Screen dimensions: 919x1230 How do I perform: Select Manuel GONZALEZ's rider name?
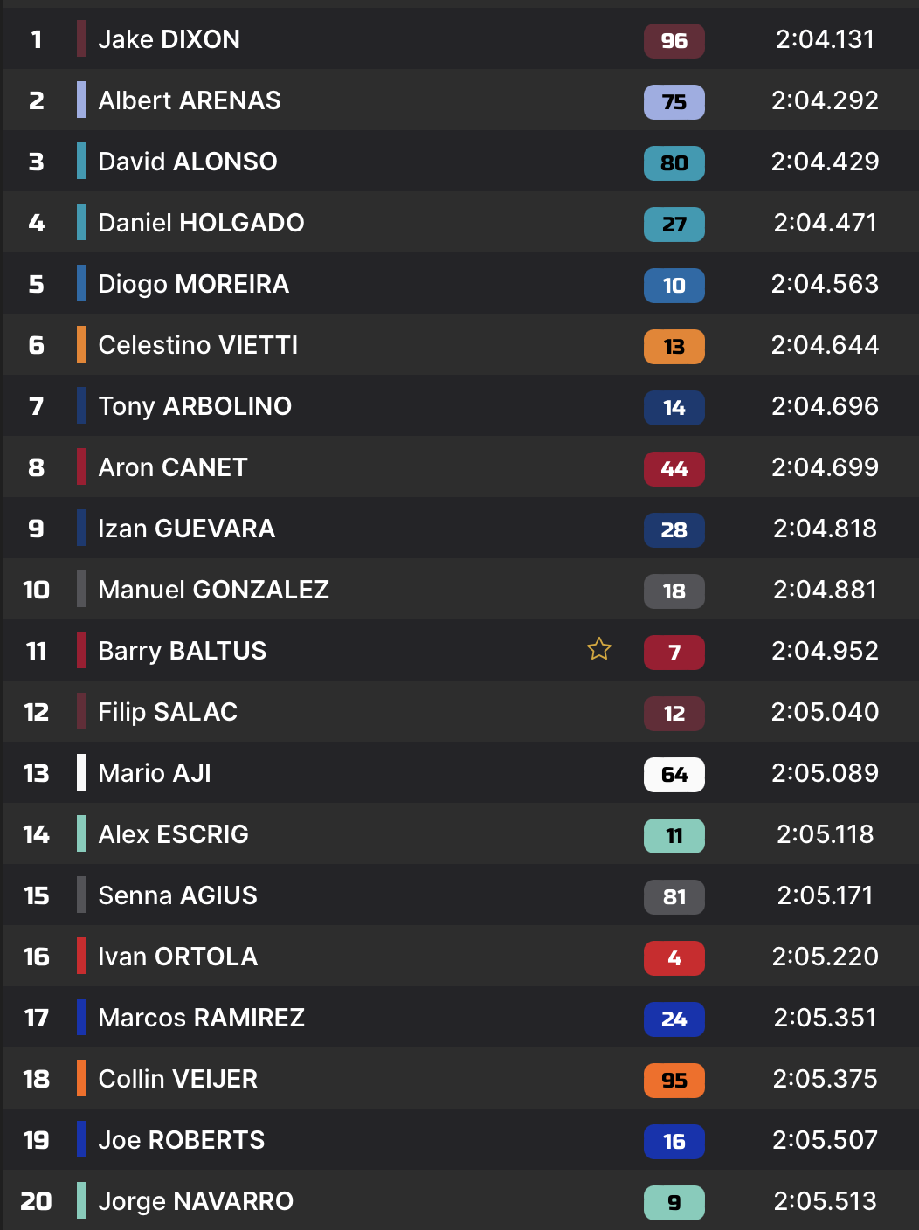click(x=213, y=590)
